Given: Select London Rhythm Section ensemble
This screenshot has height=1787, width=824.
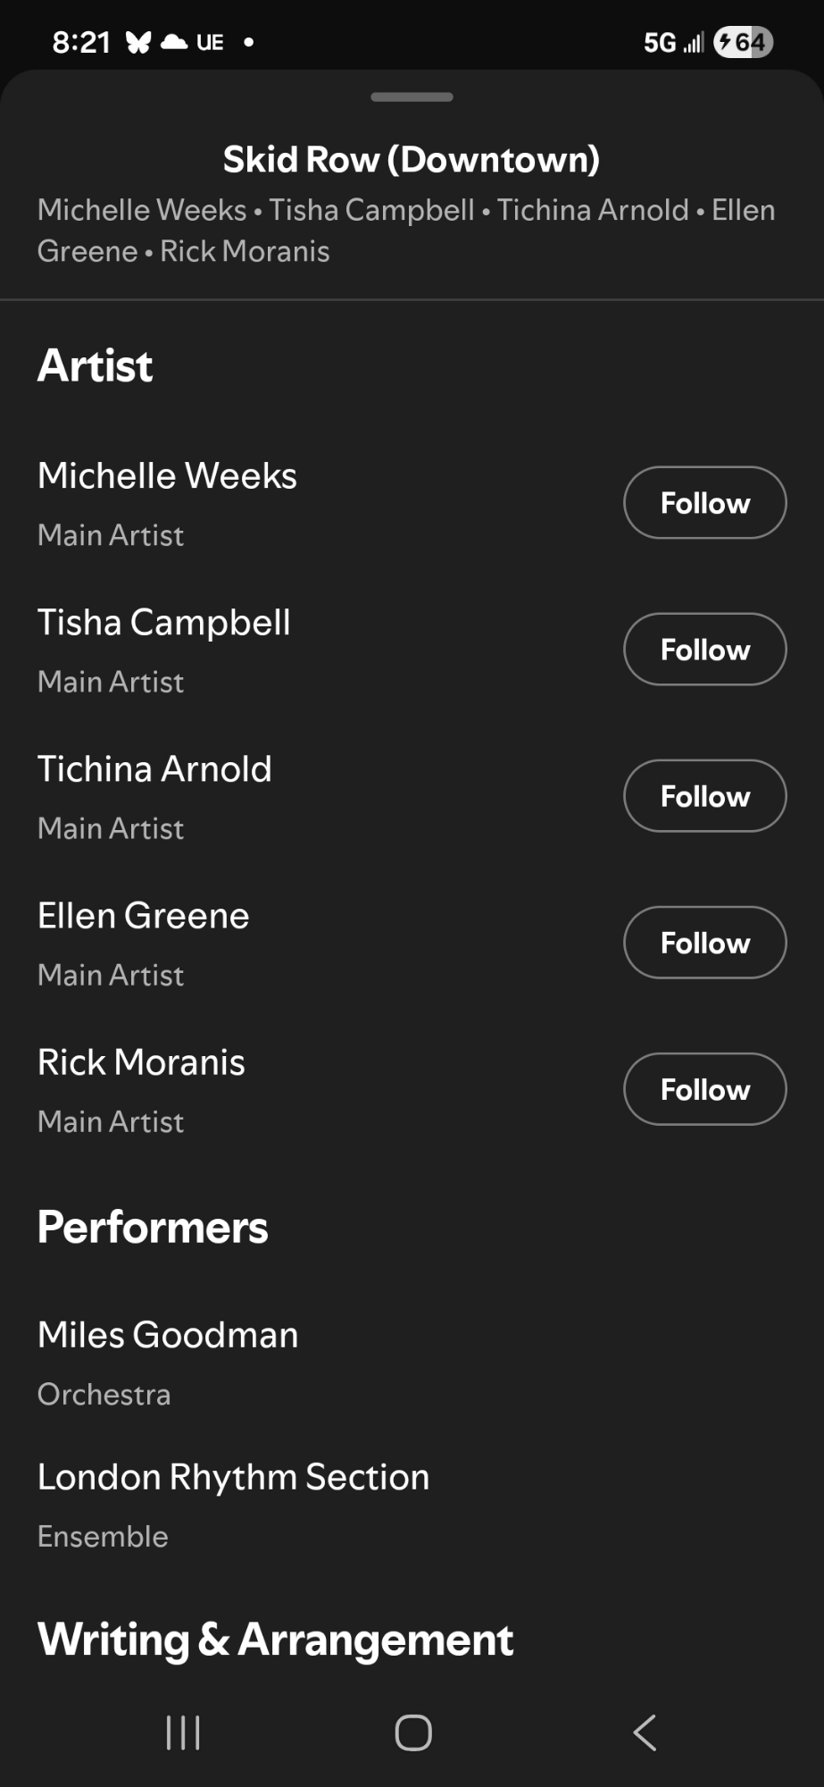Looking at the screenshot, I should (x=233, y=1477).
